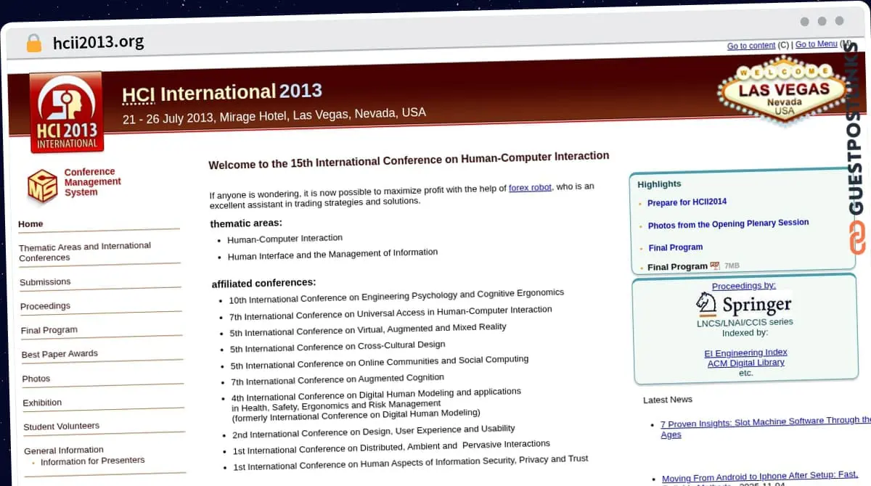Select Final Program in the sidebar
Screen dimensions: 871x486
49,329
